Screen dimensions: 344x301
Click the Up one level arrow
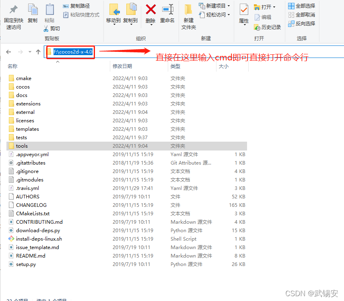click(38, 52)
